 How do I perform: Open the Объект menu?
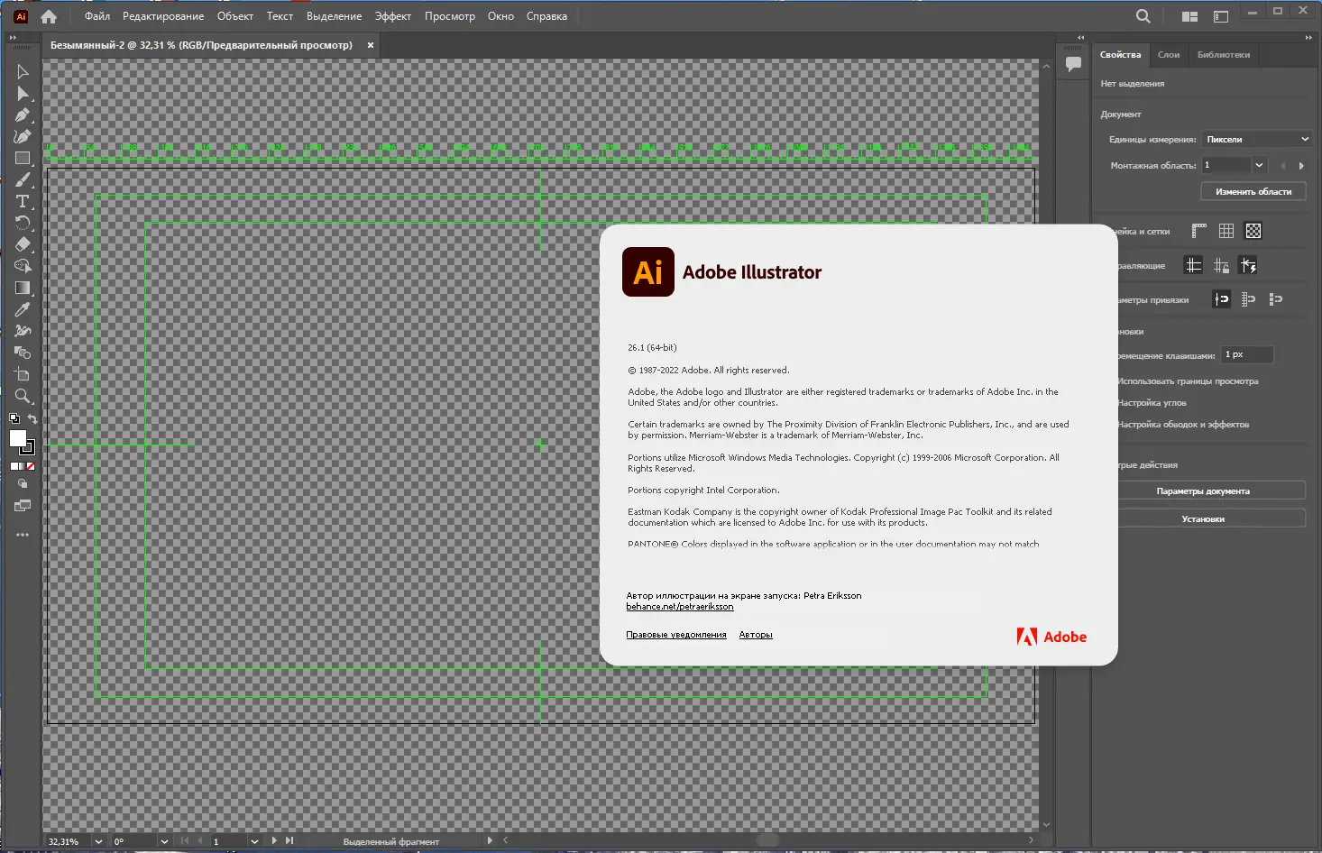click(x=235, y=16)
